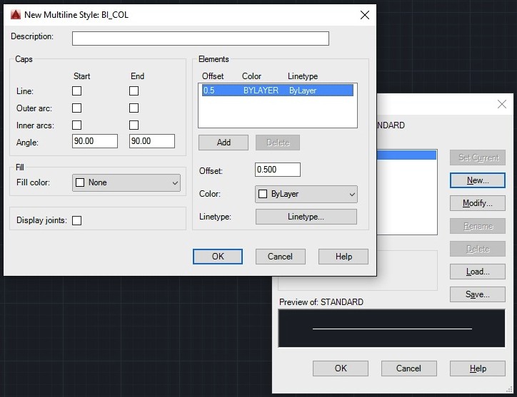517x397 pixels.
Task: Click the disabled Delete element button
Action: (278, 143)
